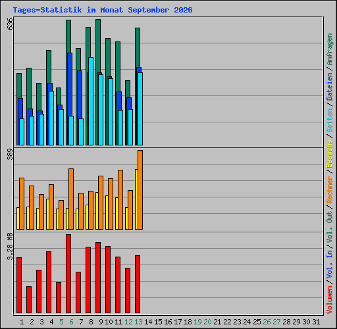This screenshot has width=337, height=329.
Task: Click the red Volumen bar for day 2
Action: 29,299
